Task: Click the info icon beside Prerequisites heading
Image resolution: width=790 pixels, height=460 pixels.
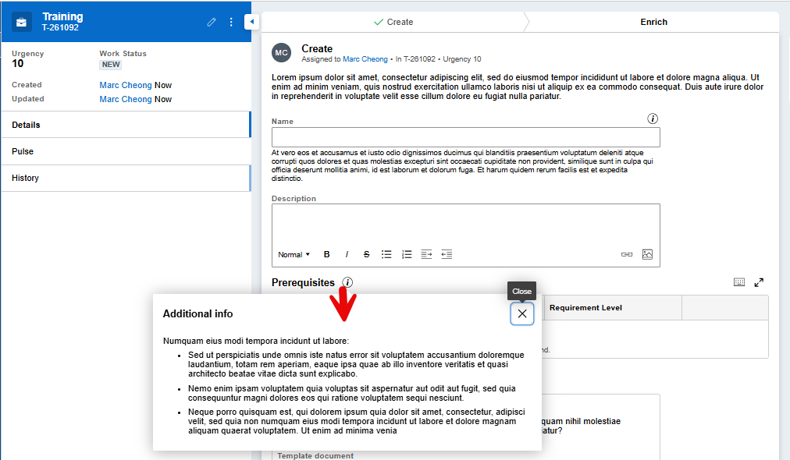Action: pyautogui.click(x=347, y=282)
